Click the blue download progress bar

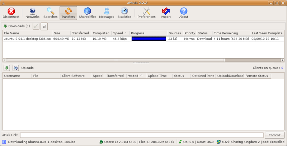pyautogui.click(x=149, y=39)
